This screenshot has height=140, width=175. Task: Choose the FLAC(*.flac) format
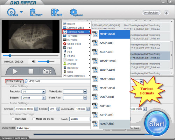111,124
